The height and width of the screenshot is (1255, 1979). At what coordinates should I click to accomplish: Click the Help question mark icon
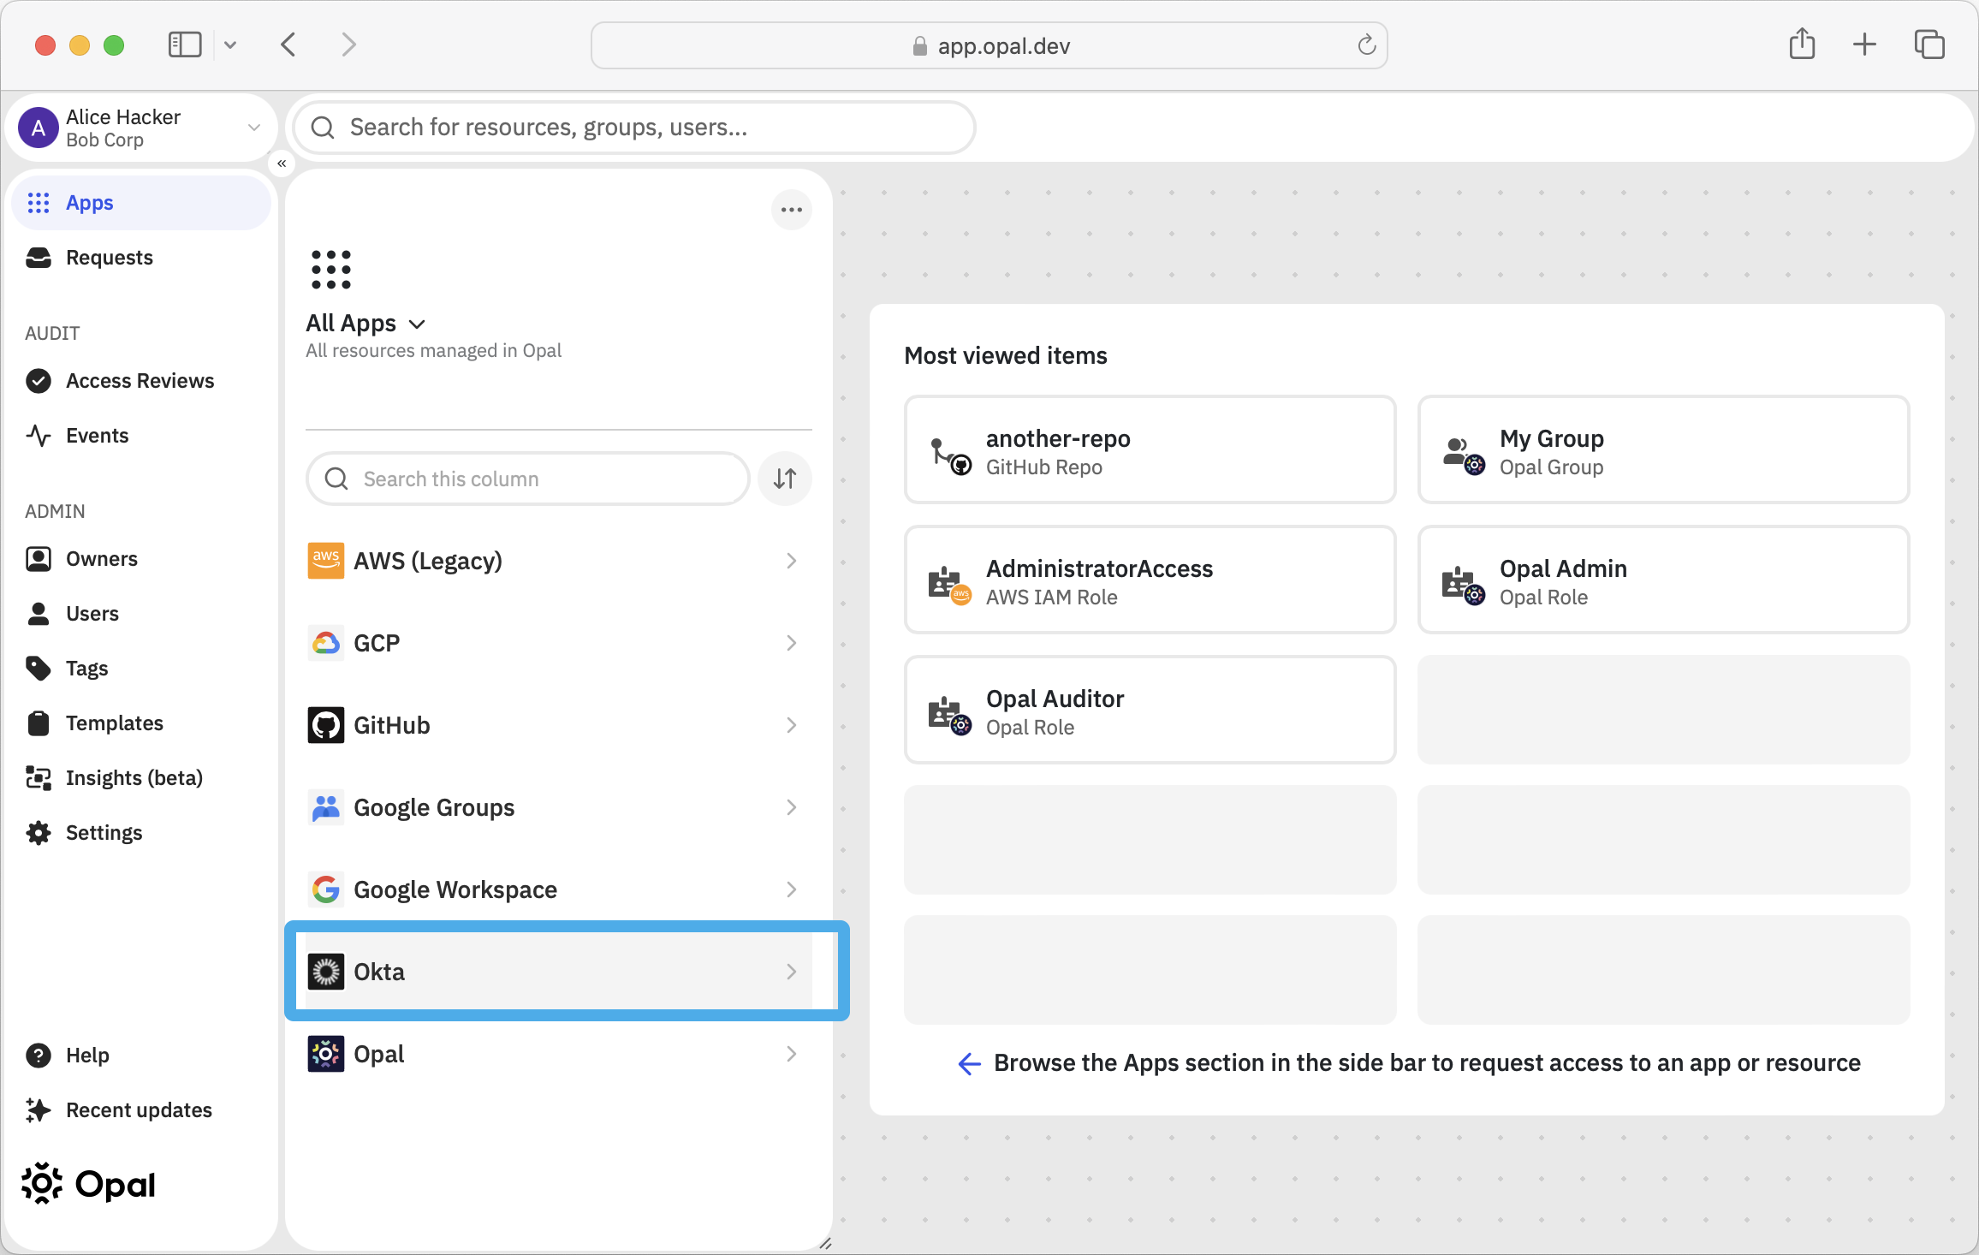(x=39, y=1056)
